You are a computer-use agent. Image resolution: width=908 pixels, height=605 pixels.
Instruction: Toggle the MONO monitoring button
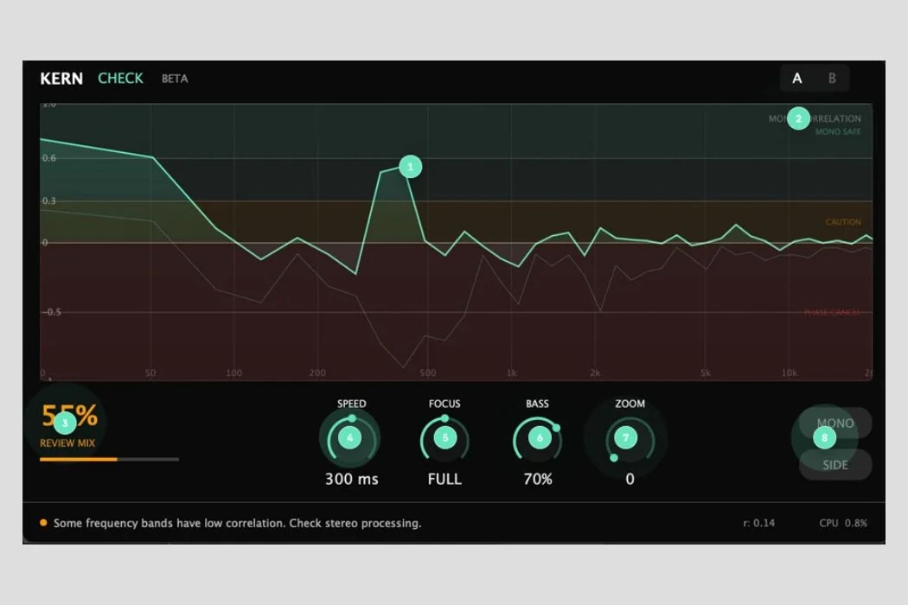[x=835, y=423]
